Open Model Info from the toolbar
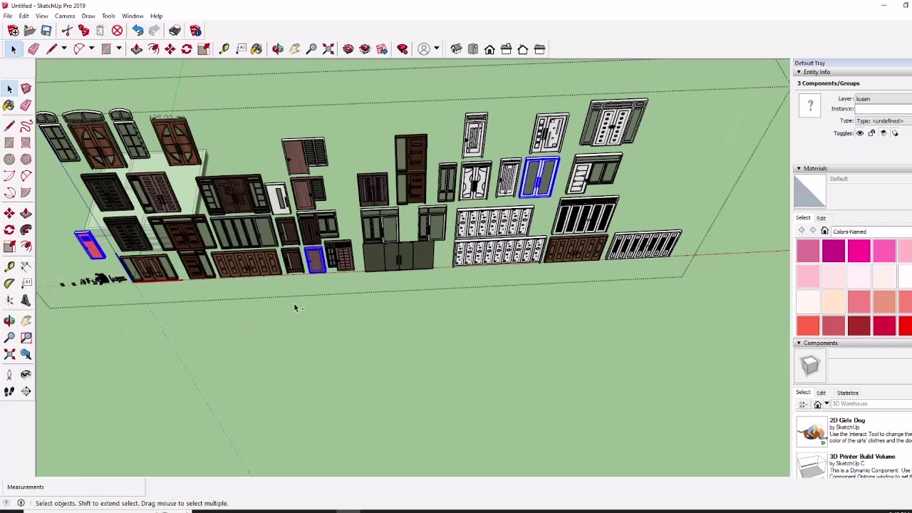 click(195, 31)
